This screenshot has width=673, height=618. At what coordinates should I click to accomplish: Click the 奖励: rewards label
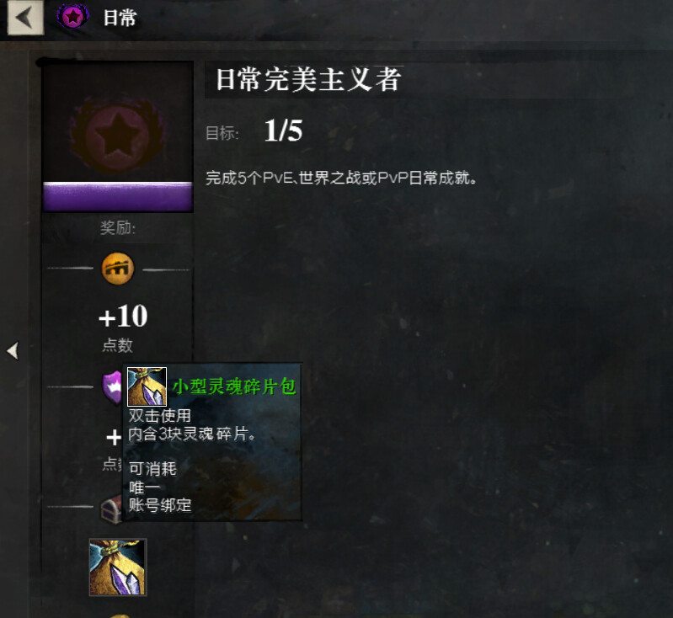[x=118, y=228]
